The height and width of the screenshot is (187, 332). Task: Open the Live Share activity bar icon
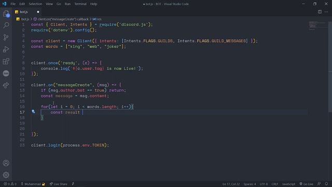[x=6, y=85]
